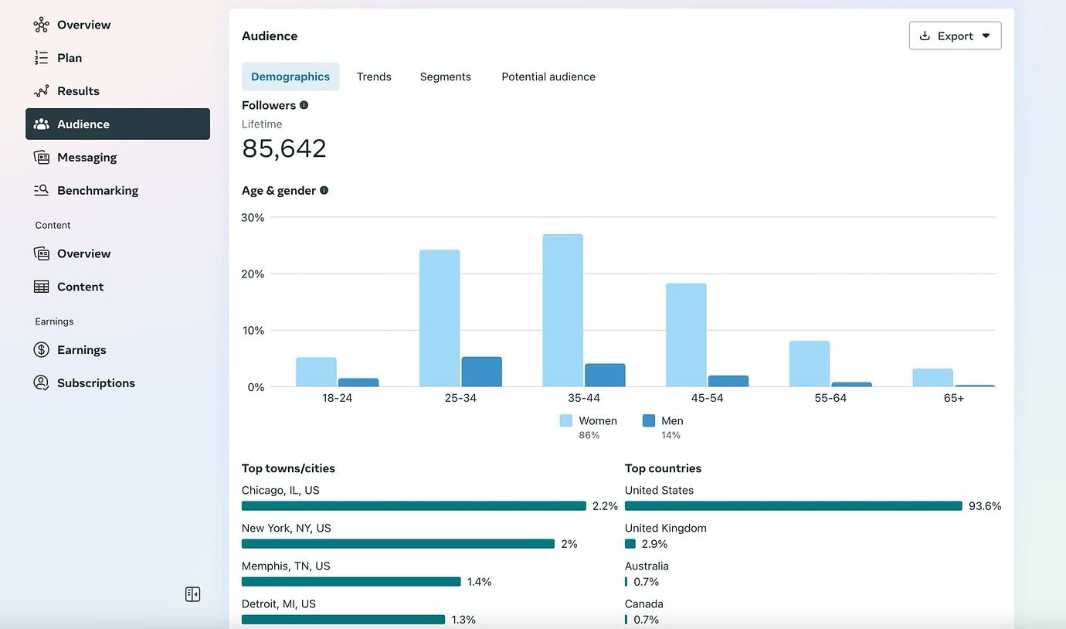Screen dimensions: 1066x629
Task: Click the Earnings dollar icon
Action: coord(42,350)
